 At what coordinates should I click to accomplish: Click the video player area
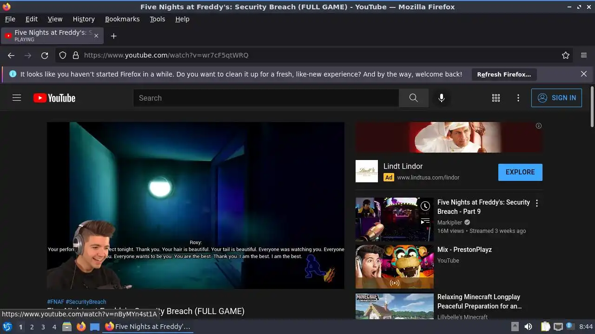coord(196,206)
